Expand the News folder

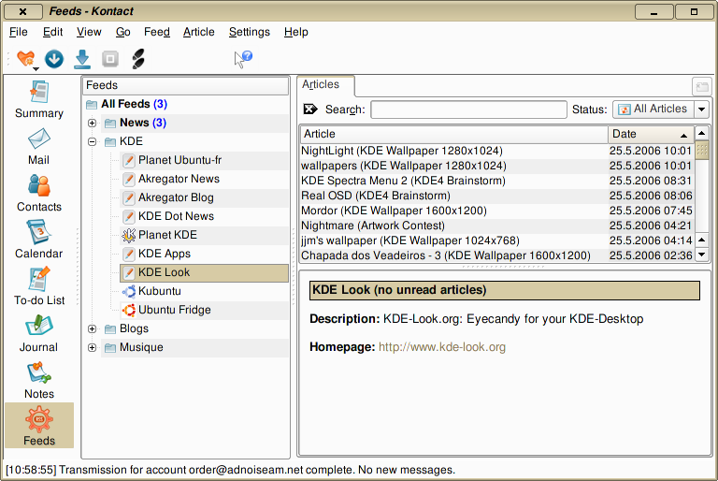92,123
